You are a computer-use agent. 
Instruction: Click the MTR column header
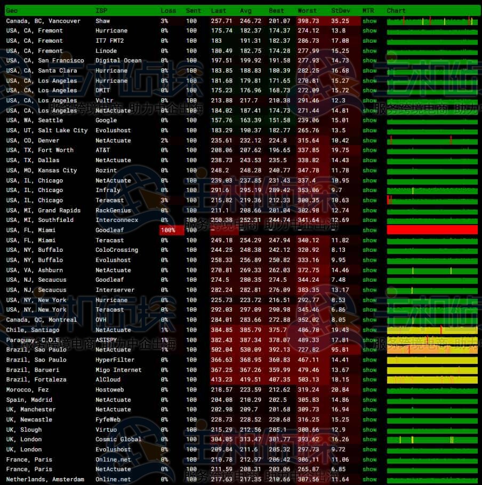pos(368,11)
